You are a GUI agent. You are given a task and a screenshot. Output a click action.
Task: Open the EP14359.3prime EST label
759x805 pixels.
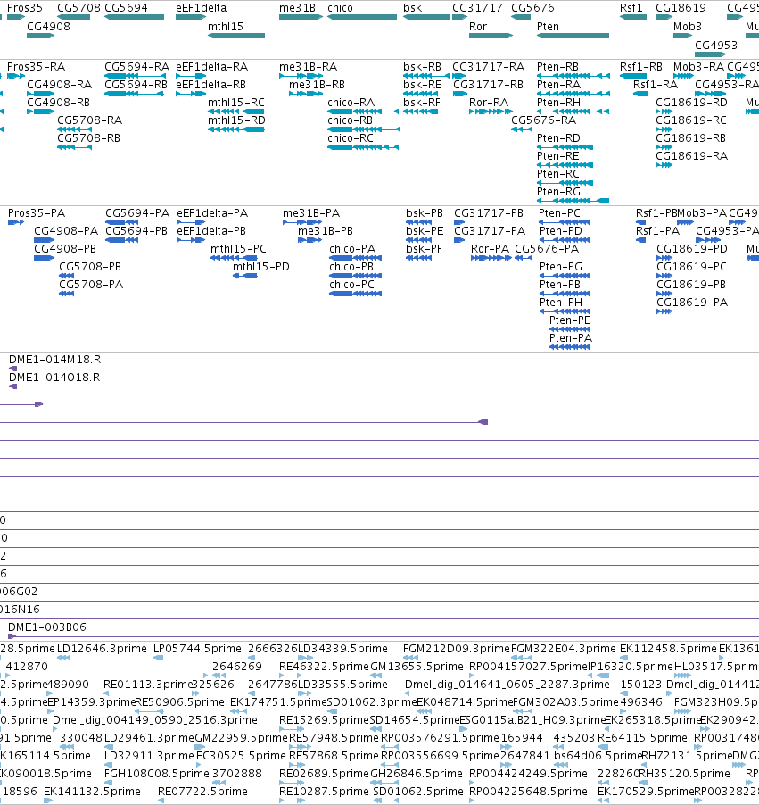[91, 702]
